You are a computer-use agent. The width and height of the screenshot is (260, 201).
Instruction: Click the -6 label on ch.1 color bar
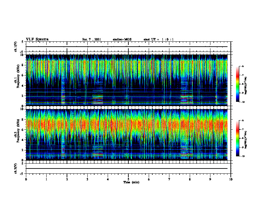point(243,66)
